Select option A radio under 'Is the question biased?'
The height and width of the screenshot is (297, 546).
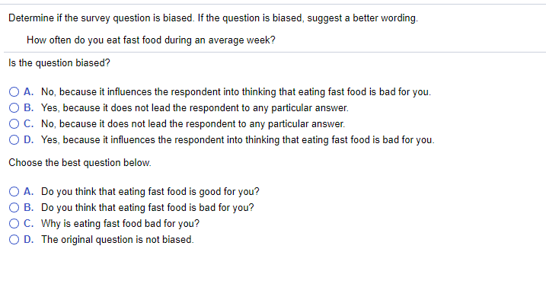pyautogui.click(x=14, y=92)
